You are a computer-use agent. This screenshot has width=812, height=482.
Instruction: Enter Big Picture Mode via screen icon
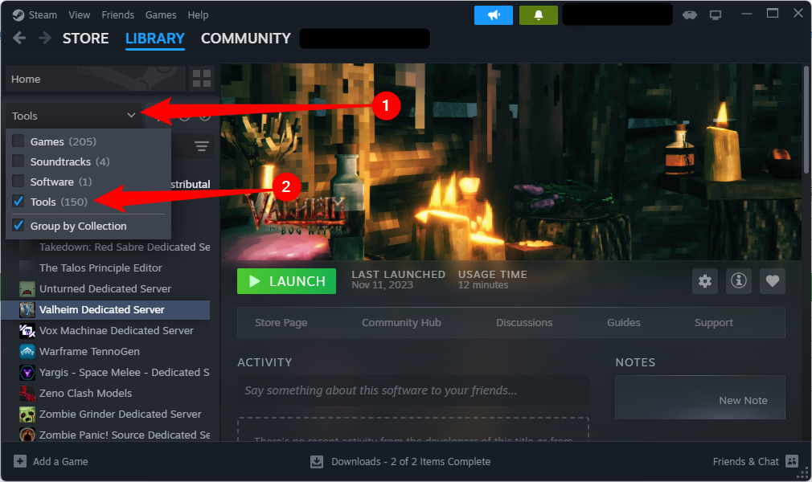715,14
